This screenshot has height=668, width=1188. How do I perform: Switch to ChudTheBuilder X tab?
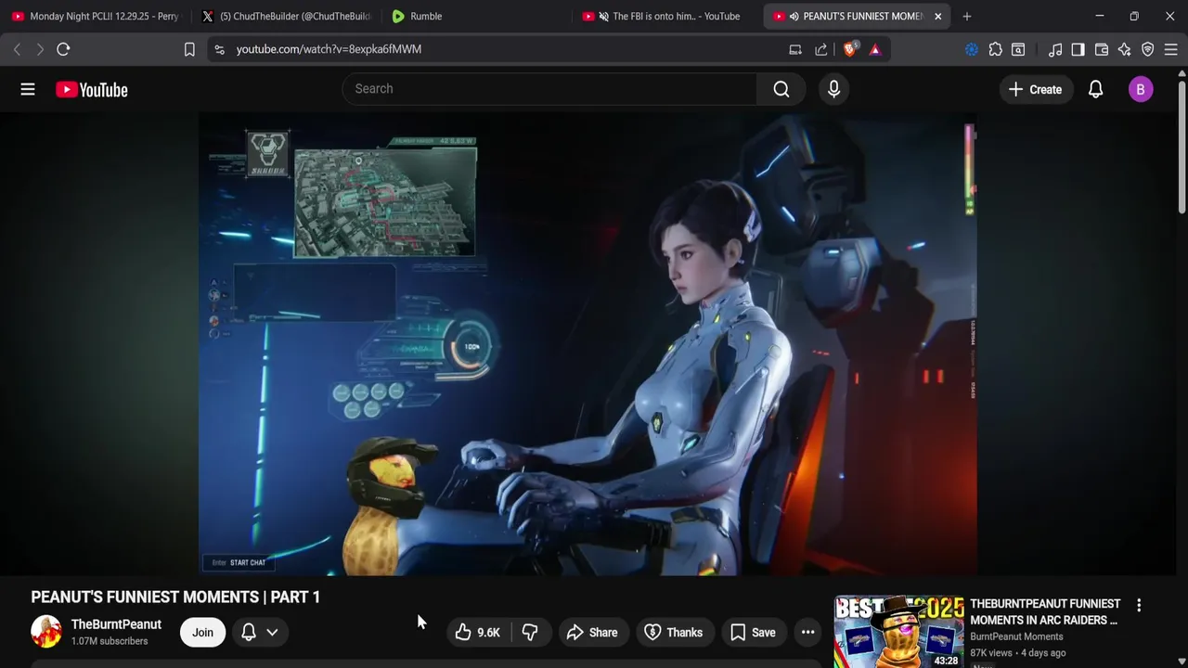click(286, 16)
